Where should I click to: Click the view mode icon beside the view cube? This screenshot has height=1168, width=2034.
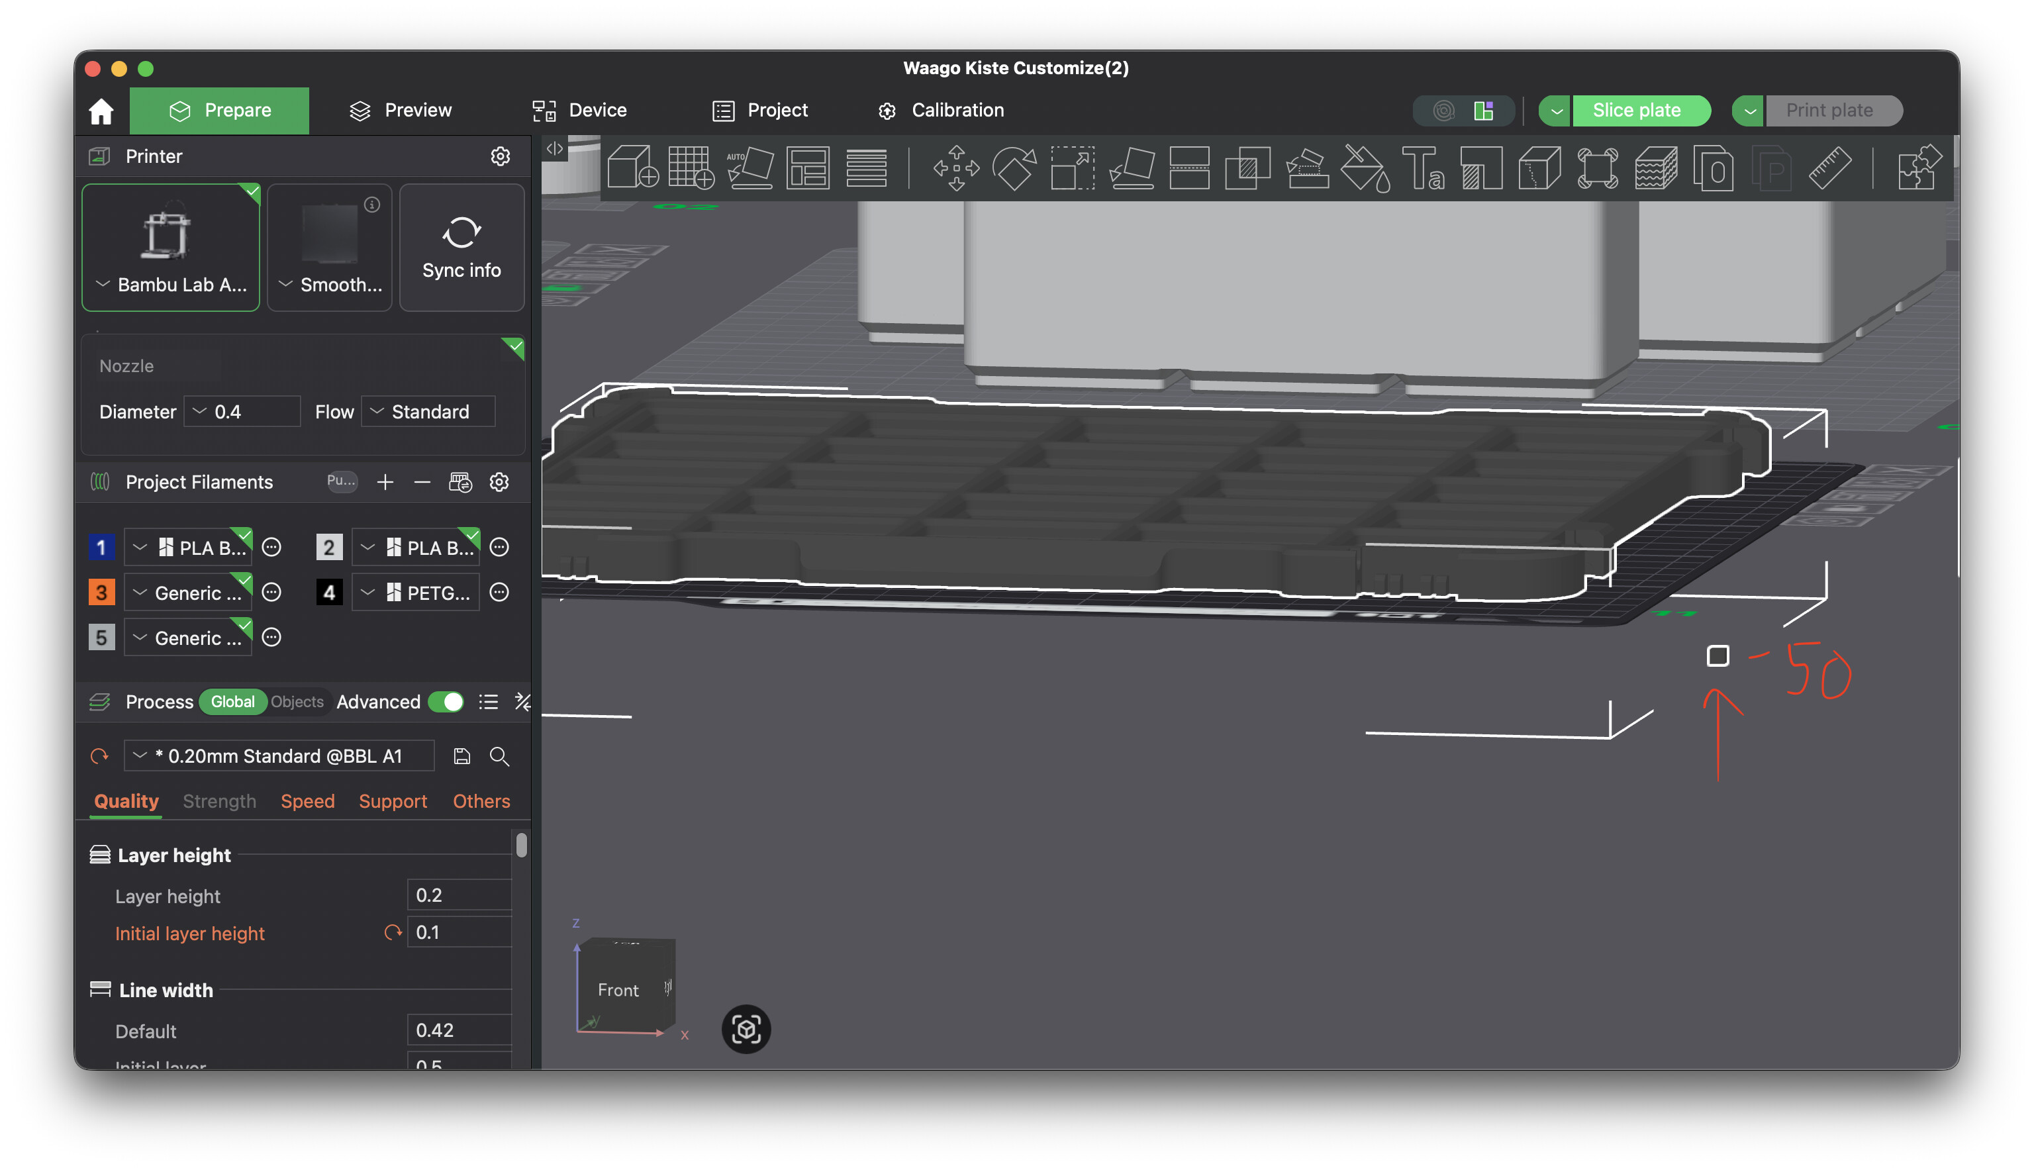[746, 1029]
